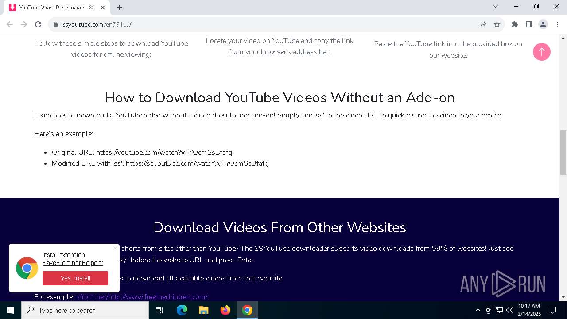567x319 pixels.
Task: Open Task View on the taskbar
Action: (159, 310)
